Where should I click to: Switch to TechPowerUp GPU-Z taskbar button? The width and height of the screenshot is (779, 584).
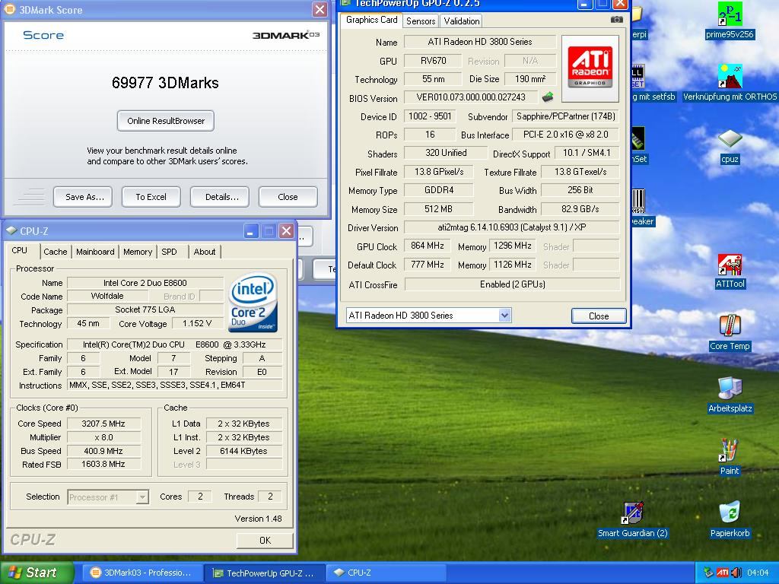(x=264, y=573)
